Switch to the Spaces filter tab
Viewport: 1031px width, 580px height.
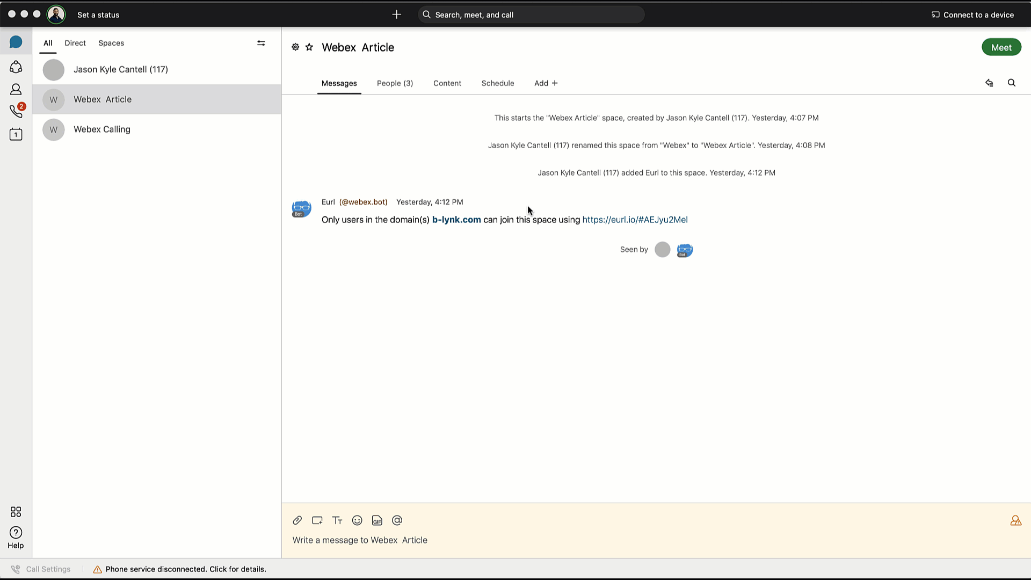[111, 43]
